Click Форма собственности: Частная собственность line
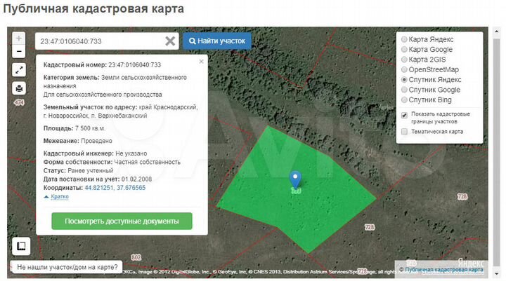The image size is (506, 281). 112,162
